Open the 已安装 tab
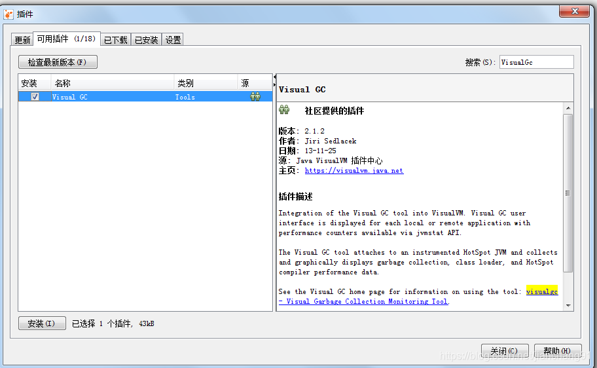The image size is (597, 368). [x=146, y=40]
